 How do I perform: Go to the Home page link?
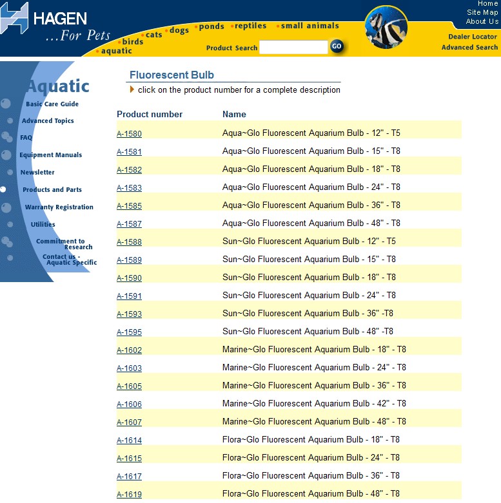(x=487, y=3)
